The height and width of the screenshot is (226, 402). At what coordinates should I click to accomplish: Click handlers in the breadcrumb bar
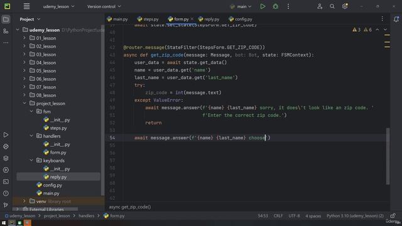tap(87, 216)
